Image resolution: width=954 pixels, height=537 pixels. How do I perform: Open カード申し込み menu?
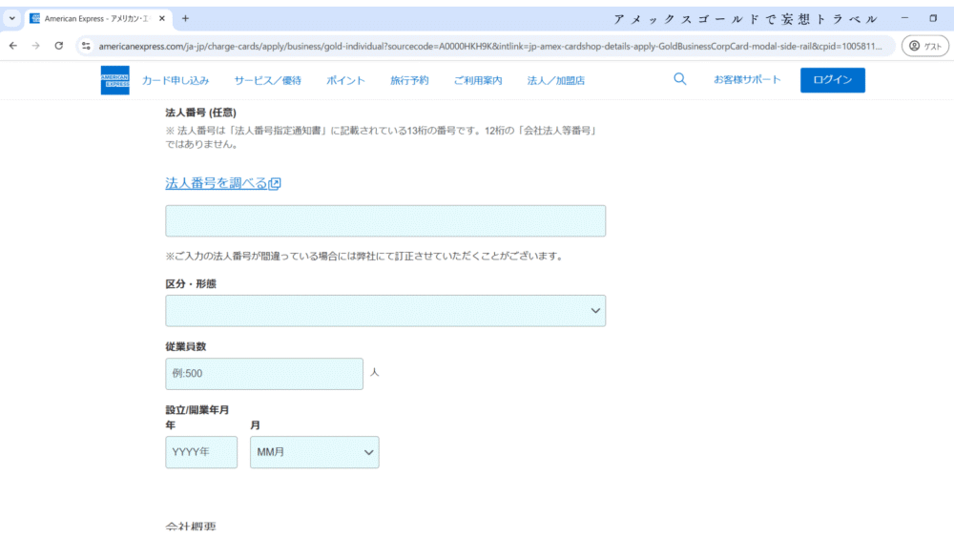click(176, 80)
